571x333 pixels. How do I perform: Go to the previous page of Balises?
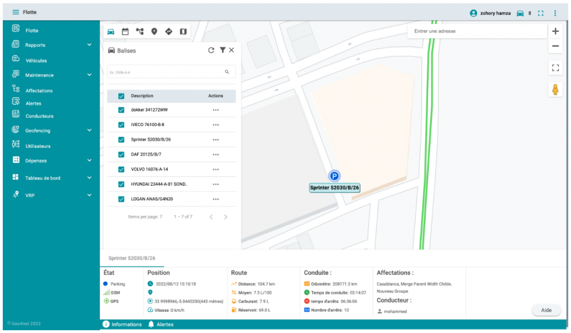pyautogui.click(x=211, y=217)
